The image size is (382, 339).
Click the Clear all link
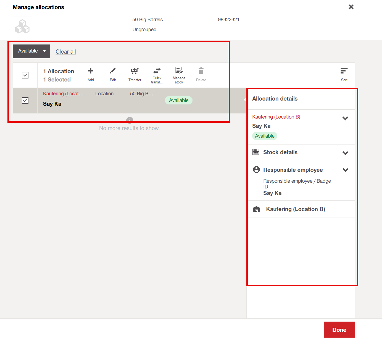(x=65, y=52)
